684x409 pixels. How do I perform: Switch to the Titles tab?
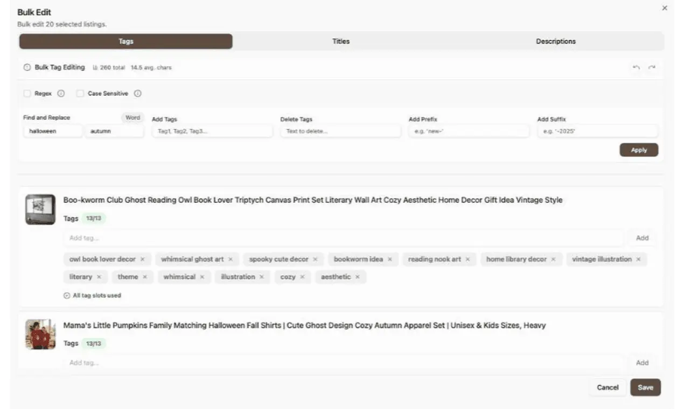click(x=341, y=41)
